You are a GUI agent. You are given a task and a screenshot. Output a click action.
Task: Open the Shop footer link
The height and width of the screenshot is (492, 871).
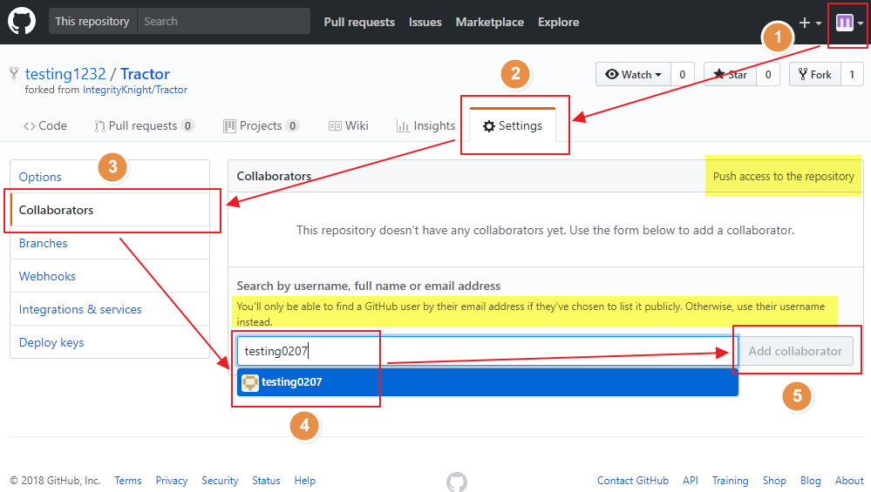[x=774, y=481]
